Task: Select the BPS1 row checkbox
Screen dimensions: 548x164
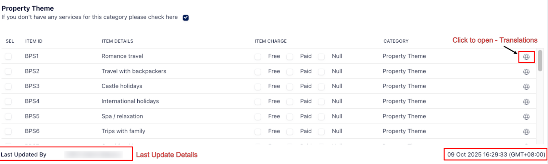Action: point(8,56)
